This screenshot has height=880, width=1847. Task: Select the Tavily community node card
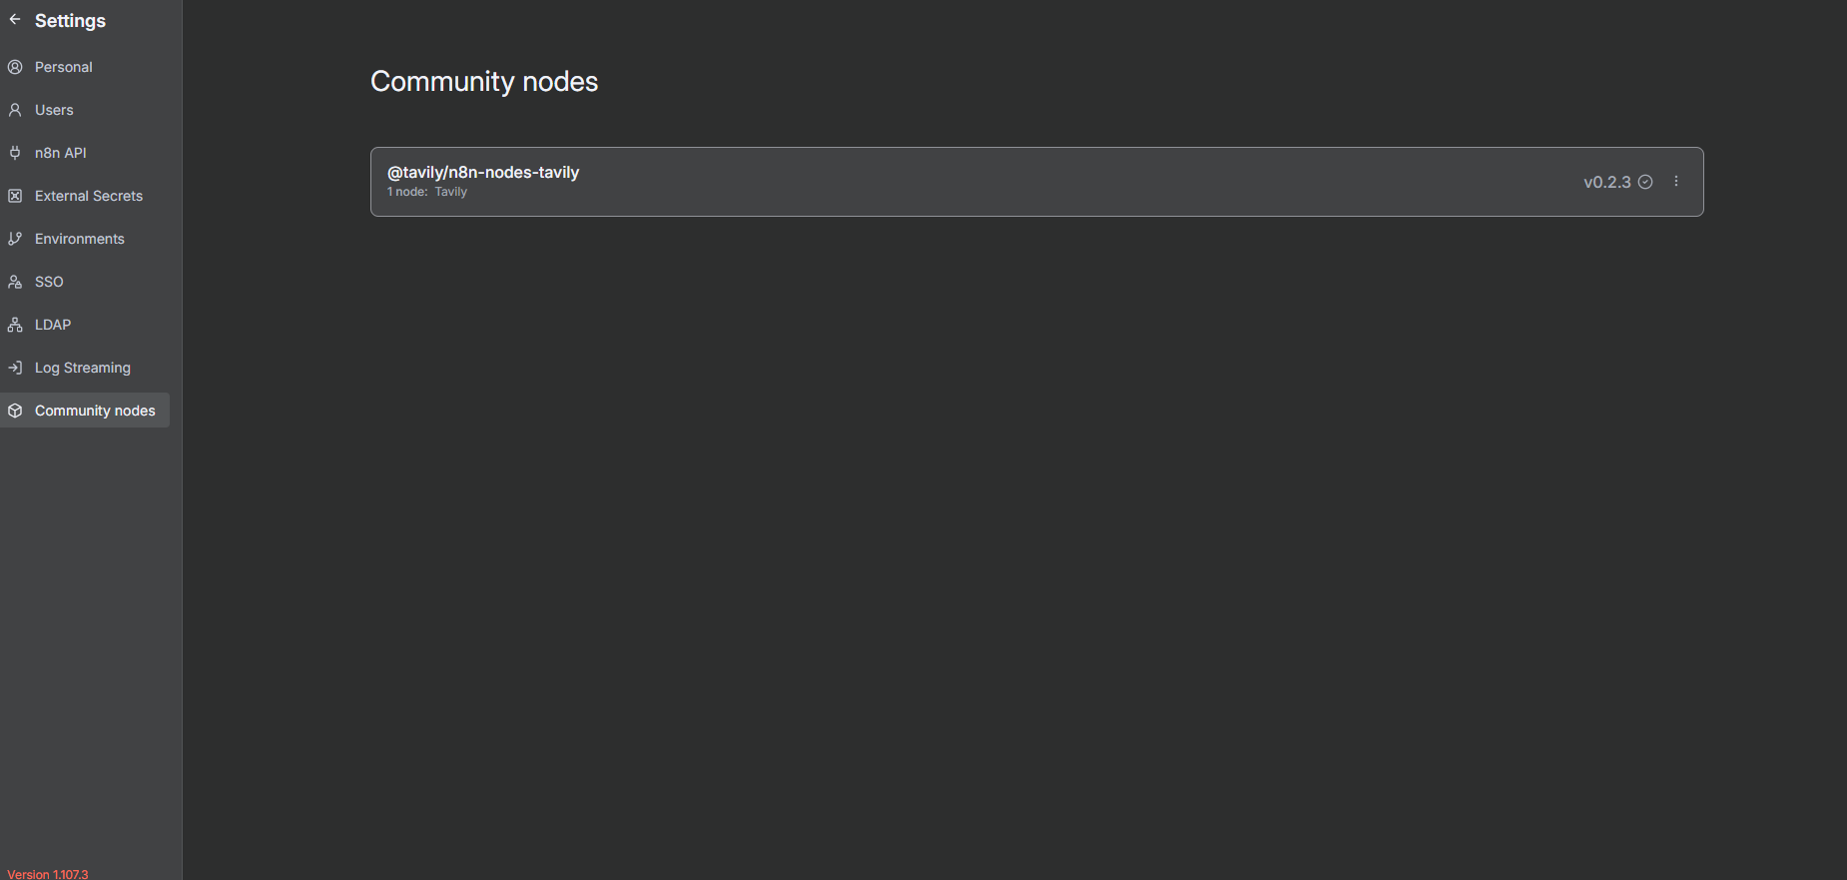[x=1035, y=181]
